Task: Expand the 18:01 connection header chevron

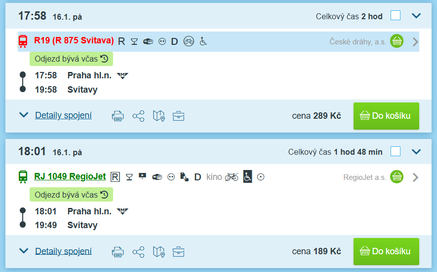Action: coord(416,152)
